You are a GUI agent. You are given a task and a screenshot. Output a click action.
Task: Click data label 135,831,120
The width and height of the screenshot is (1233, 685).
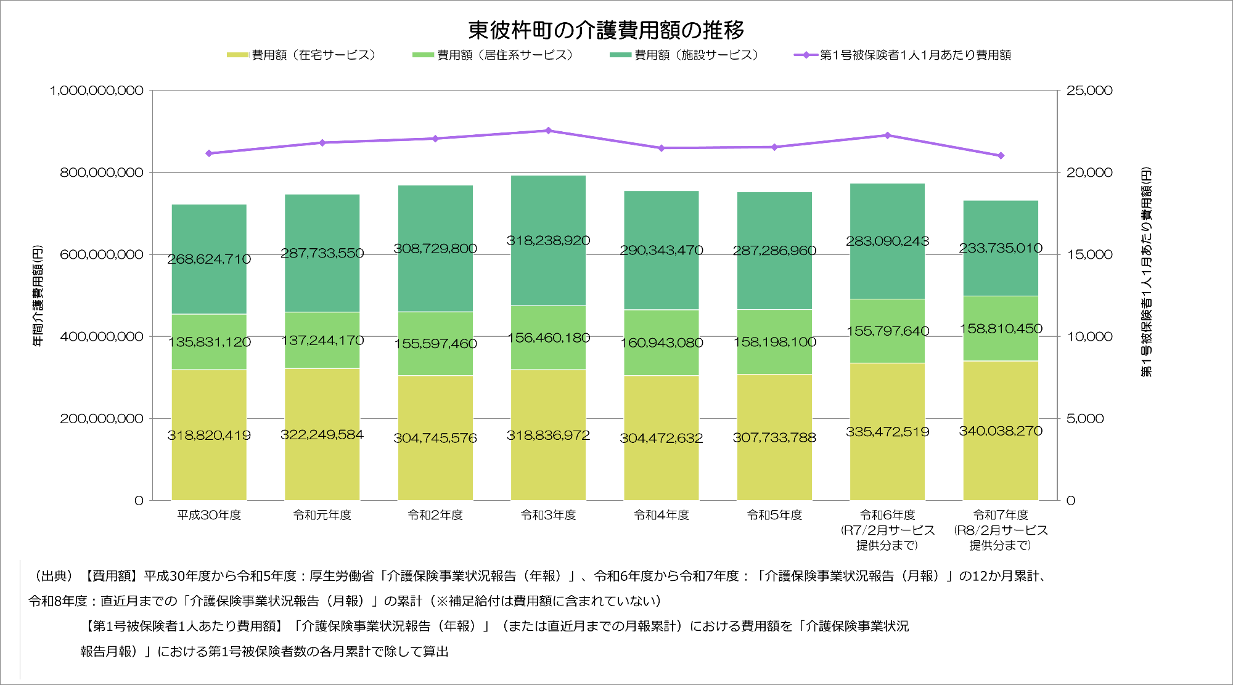point(209,342)
